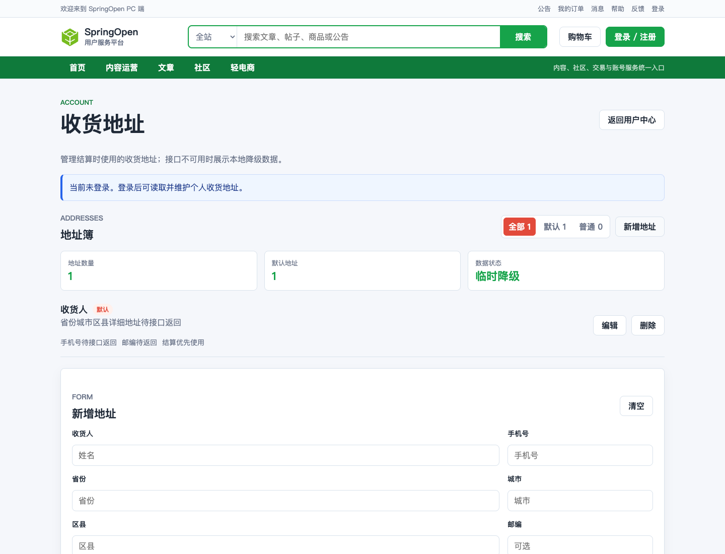725x554 pixels.
Task: Click the 地址数量 stat card
Action: pos(159,270)
